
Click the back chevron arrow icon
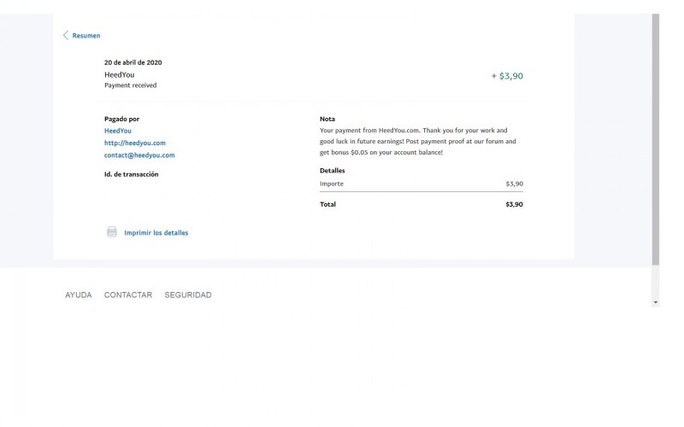point(66,35)
